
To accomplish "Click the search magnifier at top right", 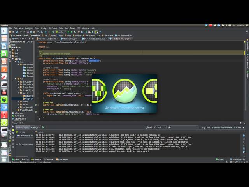I will click(x=247, y=32).
